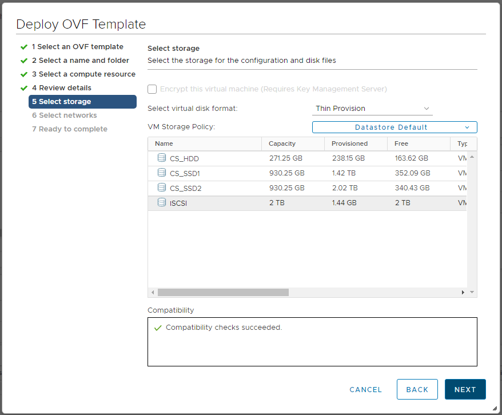Click the ISCSI datastore icon

pos(161,202)
